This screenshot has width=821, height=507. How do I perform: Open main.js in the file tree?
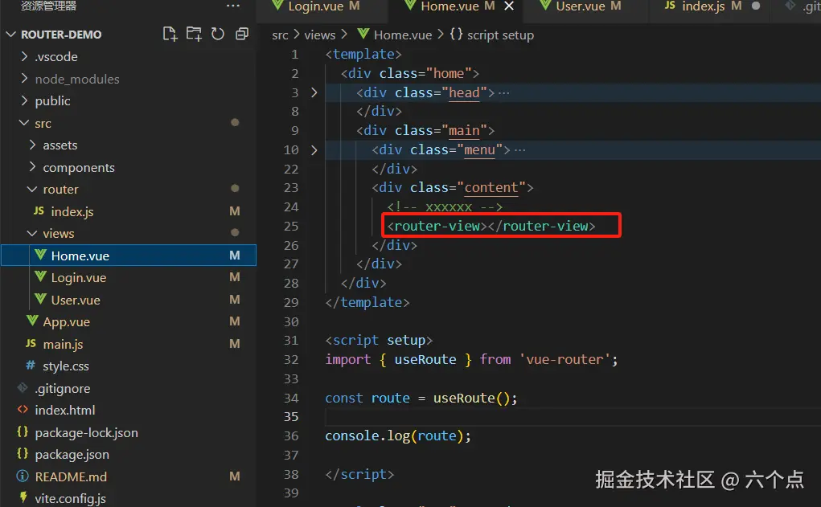point(129,344)
